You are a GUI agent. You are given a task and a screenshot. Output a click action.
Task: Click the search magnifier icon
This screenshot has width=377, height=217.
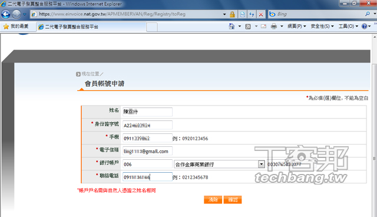[368, 14]
